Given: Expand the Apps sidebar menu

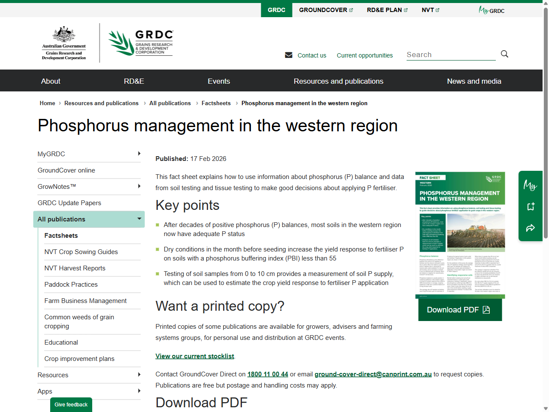Looking at the screenshot, I should (139, 391).
